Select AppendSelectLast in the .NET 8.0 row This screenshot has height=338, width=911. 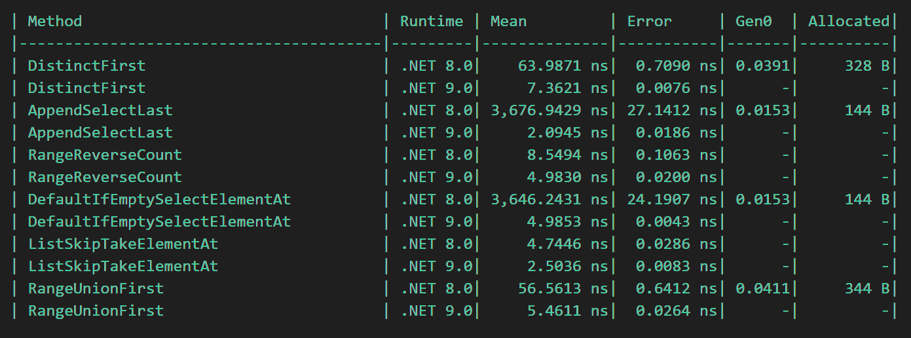pyautogui.click(x=100, y=110)
